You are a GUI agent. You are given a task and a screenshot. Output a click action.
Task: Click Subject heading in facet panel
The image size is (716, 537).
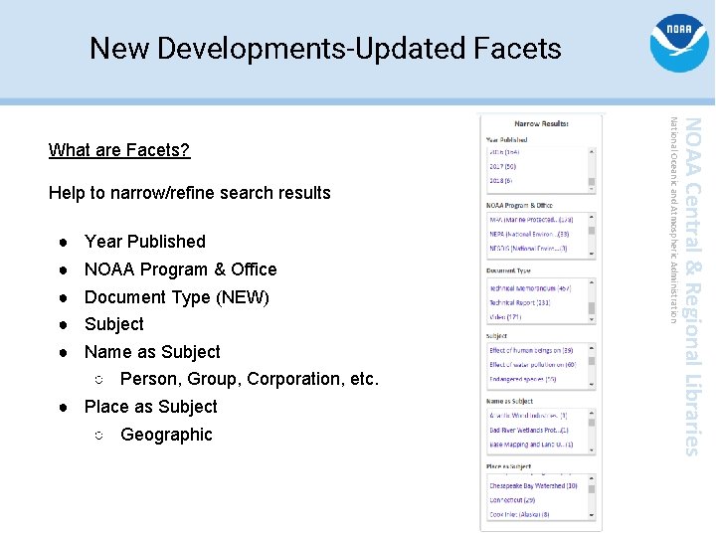point(496,336)
